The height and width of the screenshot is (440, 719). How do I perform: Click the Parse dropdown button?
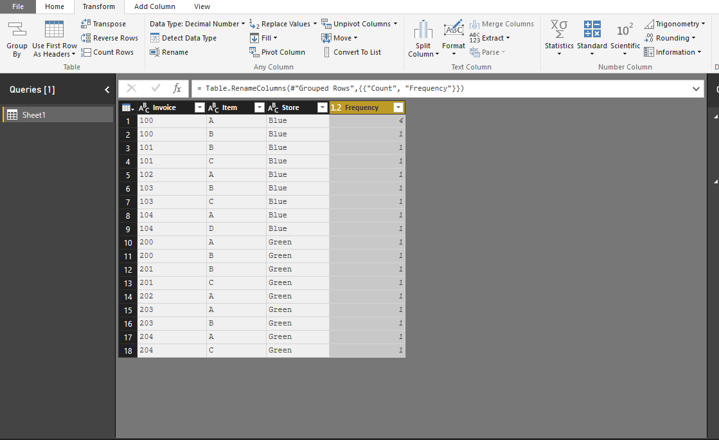pyautogui.click(x=487, y=52)
